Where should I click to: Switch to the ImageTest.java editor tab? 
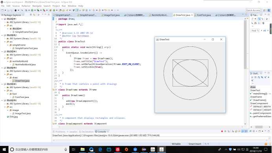pos(110,15)
